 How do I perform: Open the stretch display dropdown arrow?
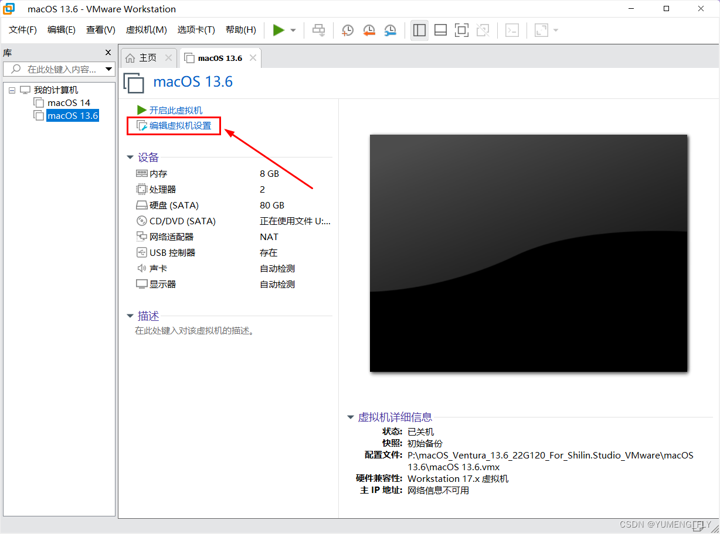(x=556, y=30)
